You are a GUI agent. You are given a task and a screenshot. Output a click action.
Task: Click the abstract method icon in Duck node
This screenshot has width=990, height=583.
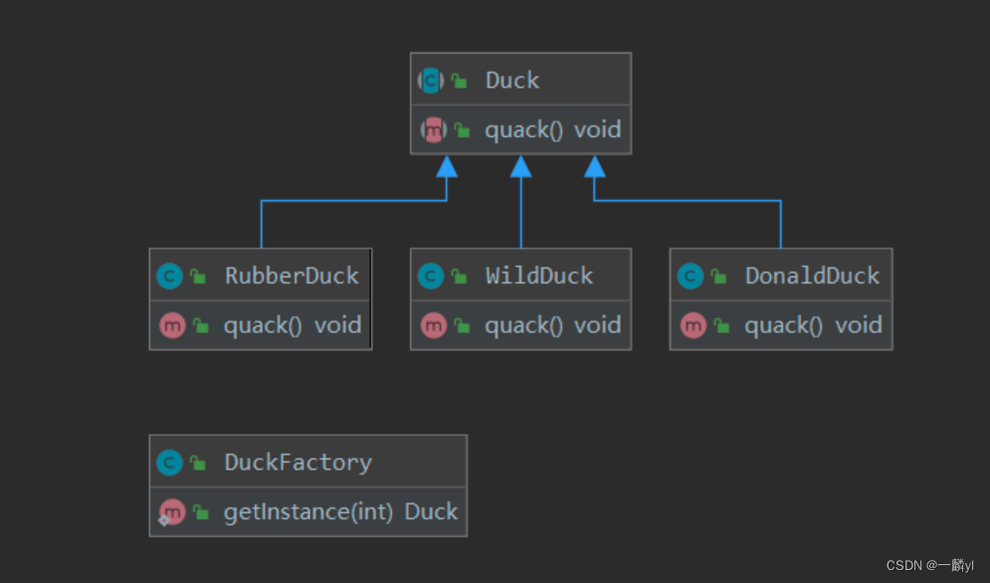click(x=433, y=129)
